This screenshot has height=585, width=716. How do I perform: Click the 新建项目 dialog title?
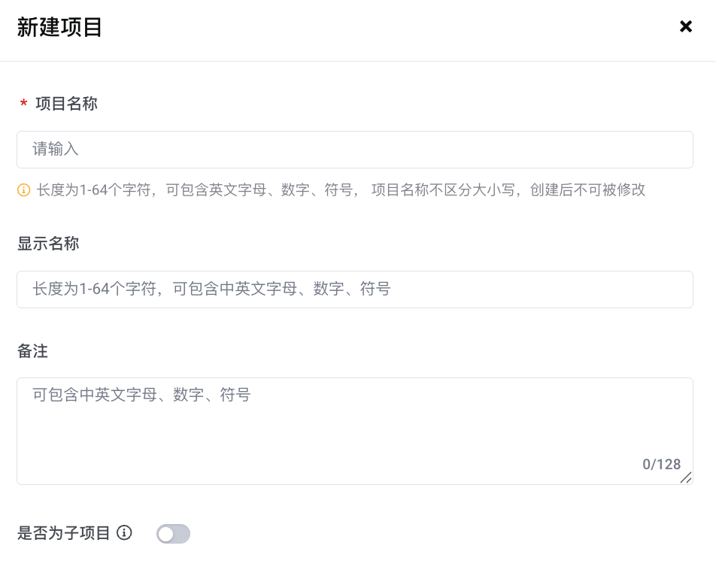click(x=59, y=28)
